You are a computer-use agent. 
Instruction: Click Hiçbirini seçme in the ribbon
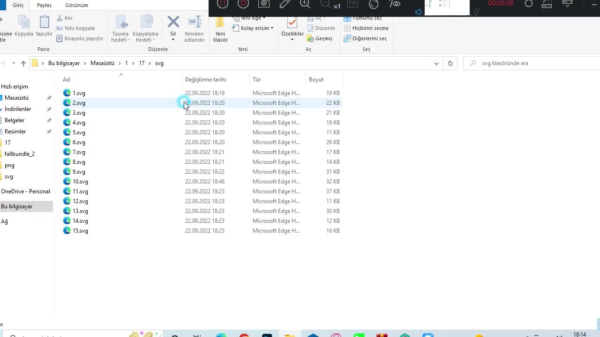coord(366,28)
